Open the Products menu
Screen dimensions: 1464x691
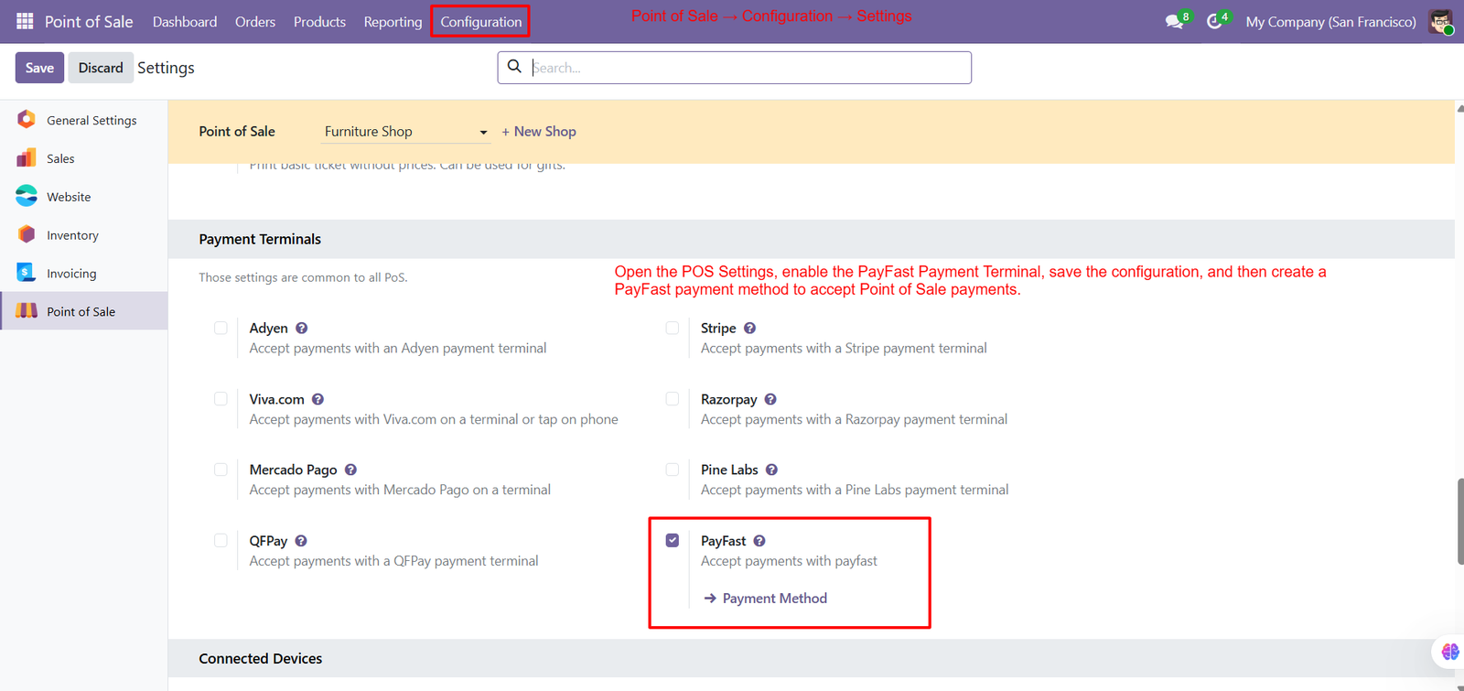tap(319, 22)
